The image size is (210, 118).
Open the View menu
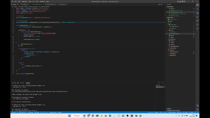[30, 1]
